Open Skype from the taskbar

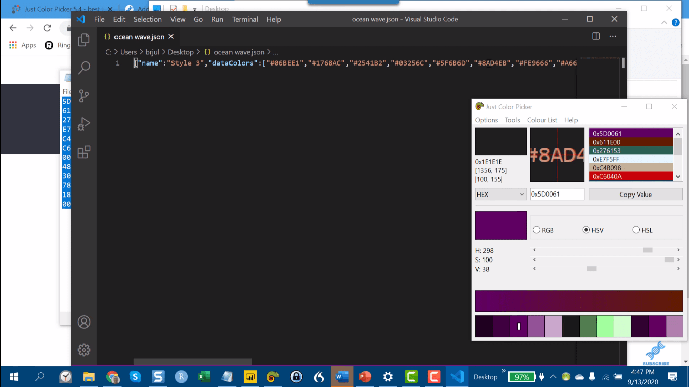135,377
